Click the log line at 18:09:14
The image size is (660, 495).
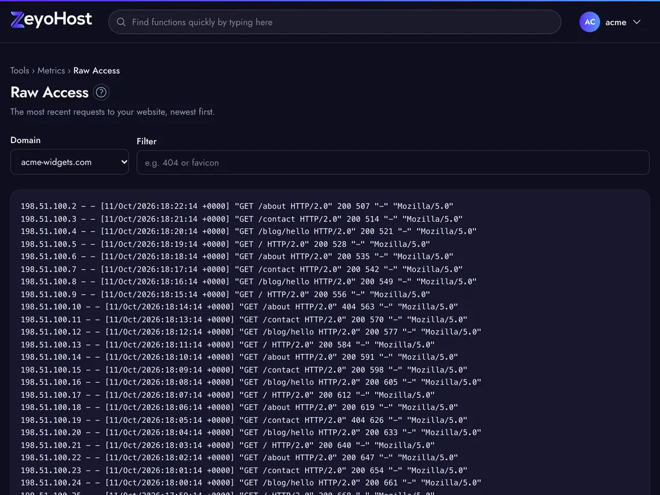244,369
